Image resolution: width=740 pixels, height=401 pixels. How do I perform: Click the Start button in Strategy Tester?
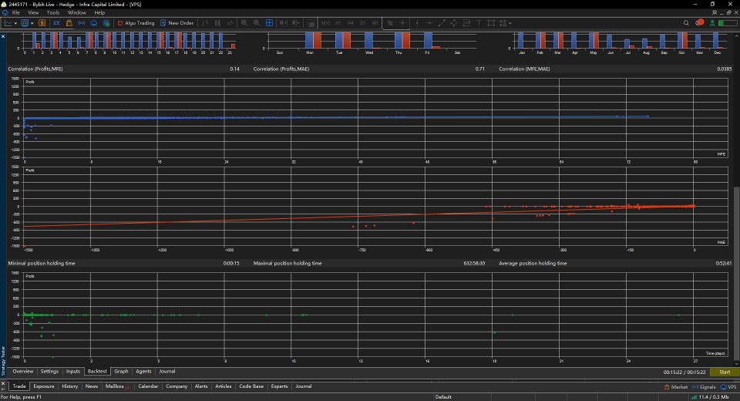tap(725, 372)
